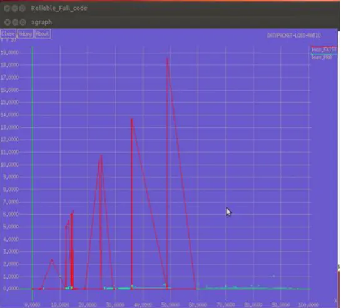Click y-axis label 1.0000
The image size is (341, 308).
[x=11, y=277]
